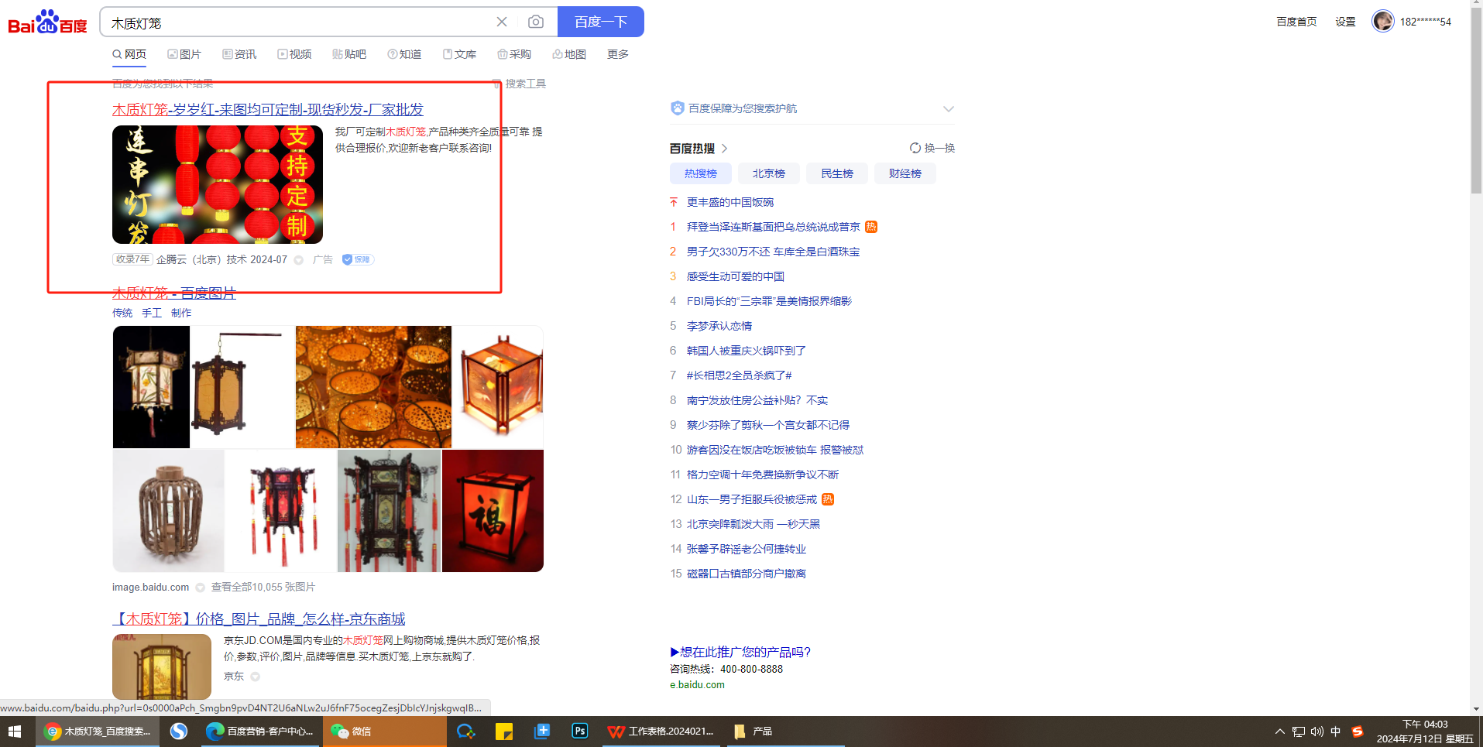Click 想在此推广您的产品吗?
Viewport: 1483px width, 747px height.
pyautogui.click(x=740, y=652)
